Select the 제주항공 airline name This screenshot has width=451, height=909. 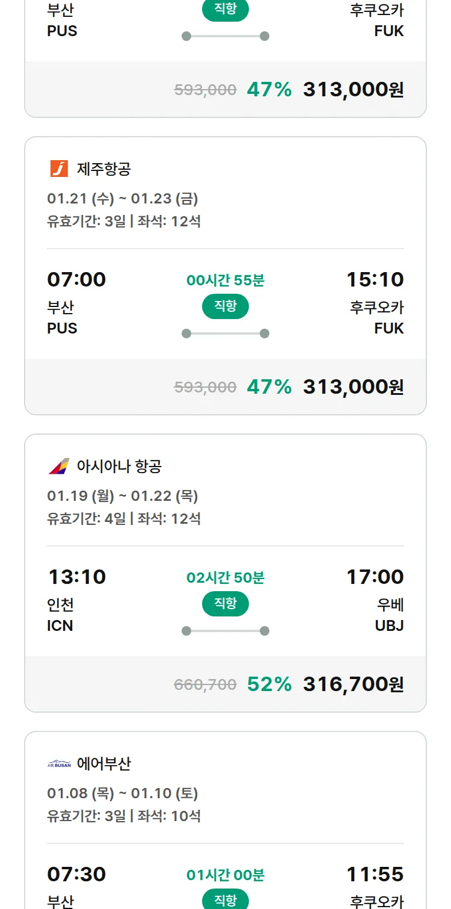tap(103, 169)
